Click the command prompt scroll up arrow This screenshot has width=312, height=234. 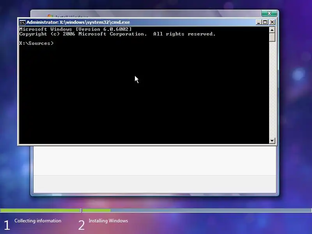tap(272, 30)
